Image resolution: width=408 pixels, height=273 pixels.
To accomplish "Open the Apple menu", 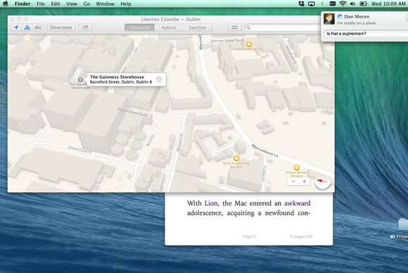I will click(6, 4).
